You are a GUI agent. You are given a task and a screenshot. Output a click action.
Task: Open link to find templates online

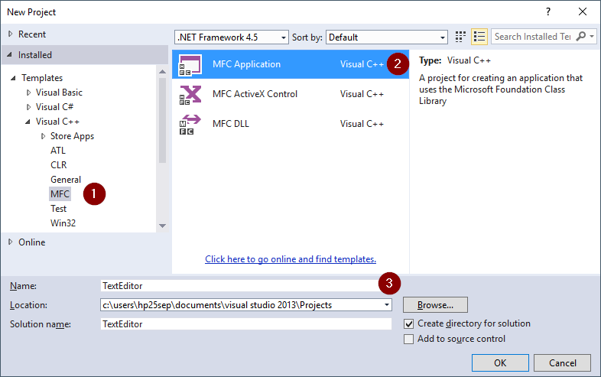point(291,259)
